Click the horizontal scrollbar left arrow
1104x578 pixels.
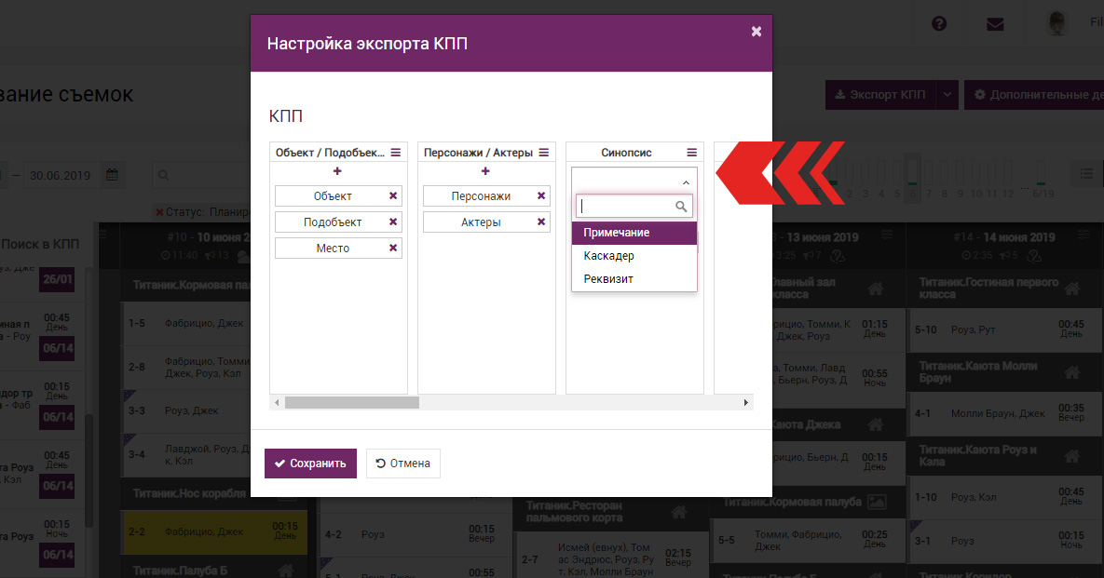click(277, 403)
